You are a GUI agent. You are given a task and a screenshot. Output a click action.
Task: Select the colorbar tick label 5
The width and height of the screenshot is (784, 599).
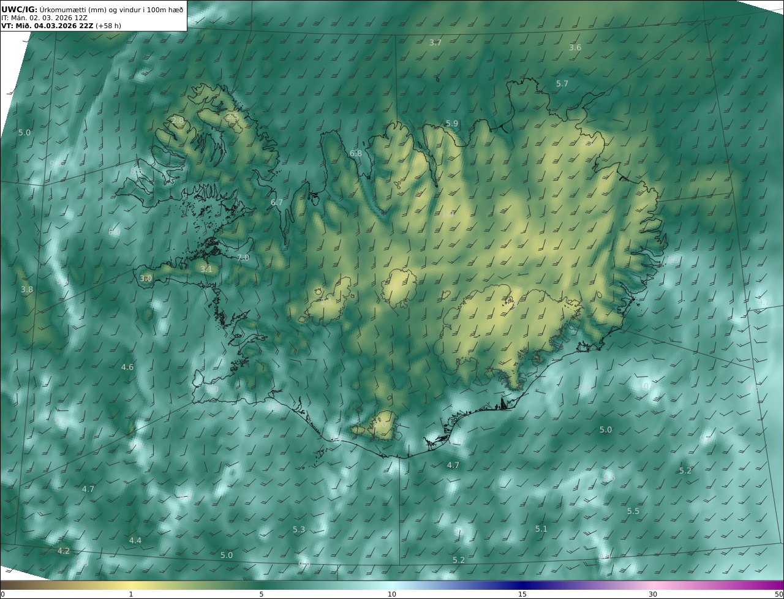(x=262, y=594)
